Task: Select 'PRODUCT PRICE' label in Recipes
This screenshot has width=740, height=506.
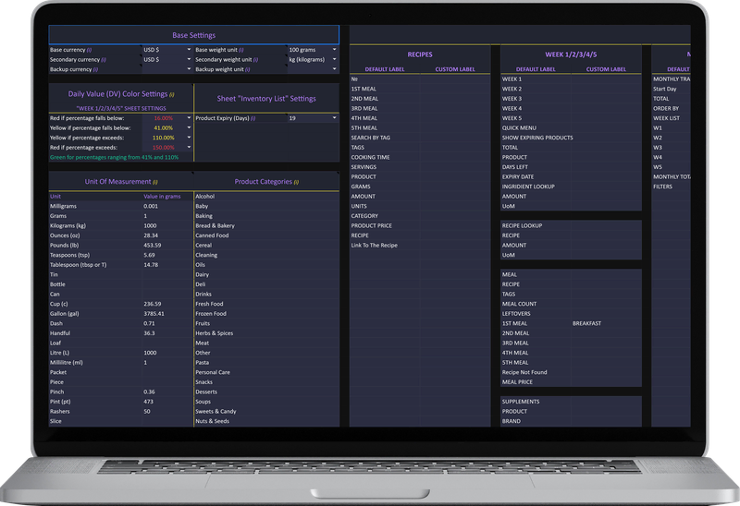Action: pyautogui.click(x=372, y=225)
